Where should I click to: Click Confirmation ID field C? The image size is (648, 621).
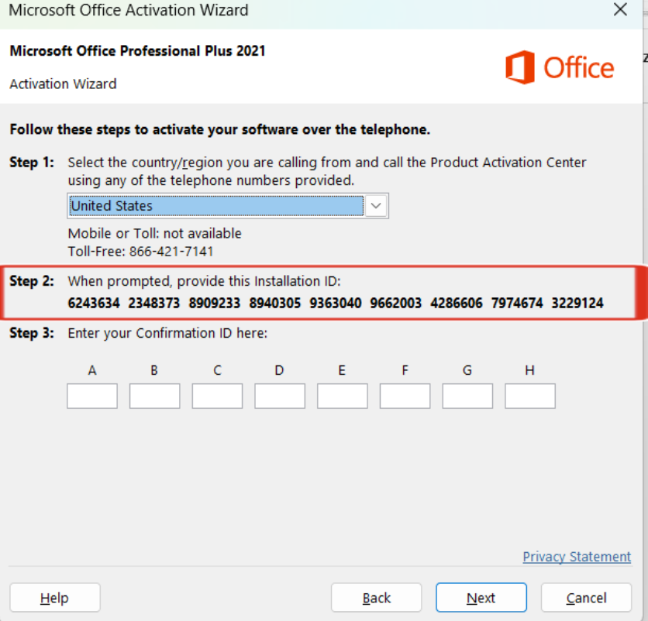217,396
